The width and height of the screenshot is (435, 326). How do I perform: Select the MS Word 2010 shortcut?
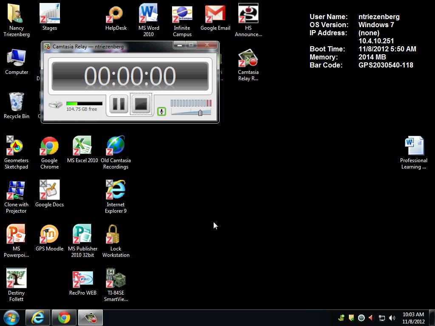(149, 20)
